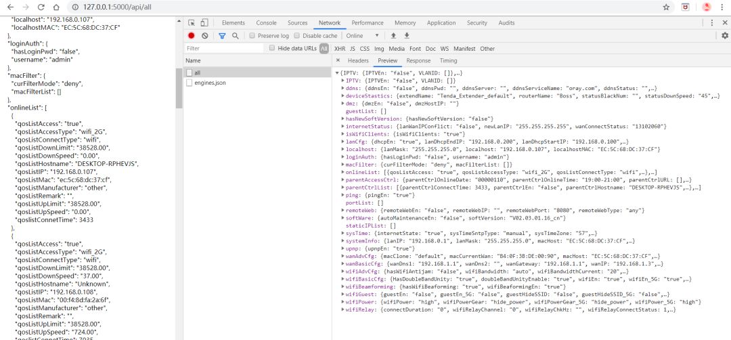Switch to the Console tab
731x340 pixels.
tap(266, 23)
